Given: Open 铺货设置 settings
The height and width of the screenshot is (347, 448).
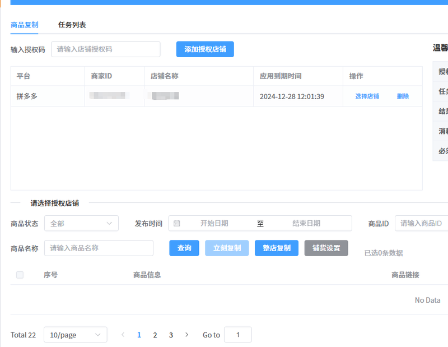Looking at the screenshot, I should pos(326,248).
